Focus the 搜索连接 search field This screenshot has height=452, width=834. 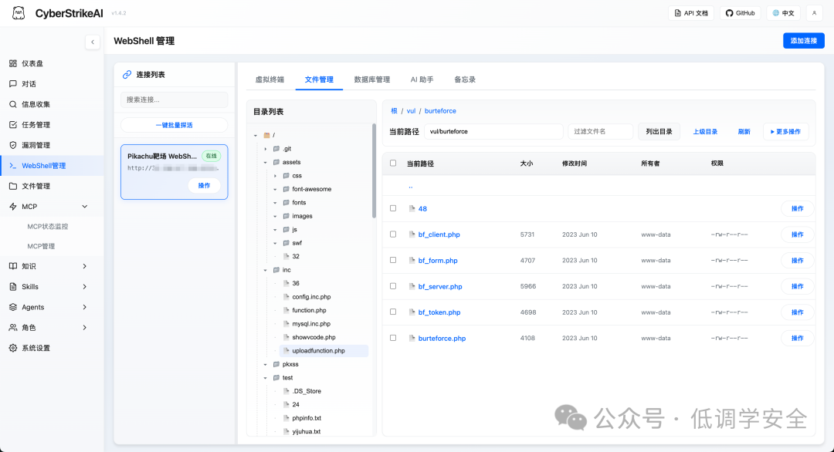[175, 100]
